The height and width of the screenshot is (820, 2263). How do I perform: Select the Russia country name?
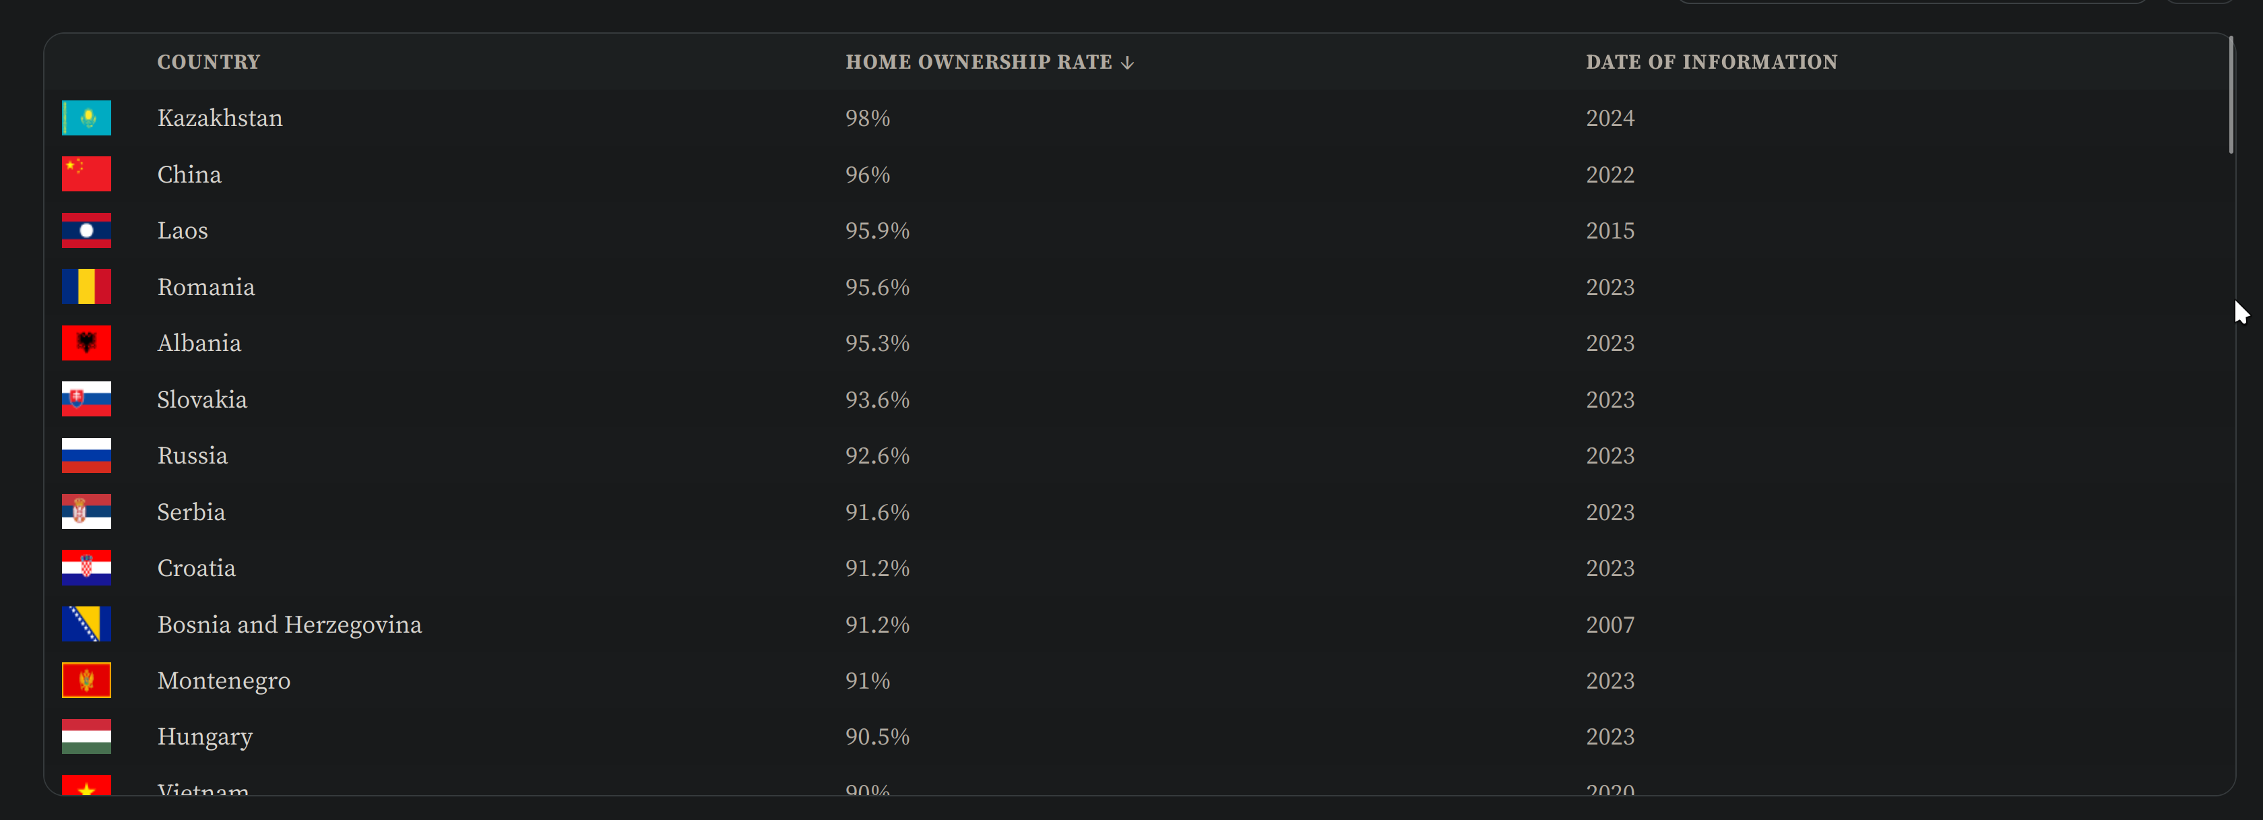(193, 455)
